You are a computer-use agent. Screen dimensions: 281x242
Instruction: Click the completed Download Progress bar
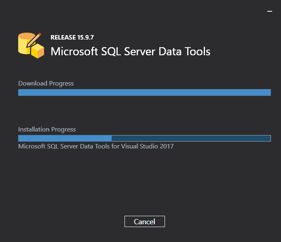(x=144, y=93)
